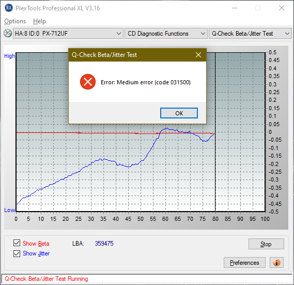The image size is (294, 285).
Task: Click the 'LBA:' label
Action: tap(78, 244)
